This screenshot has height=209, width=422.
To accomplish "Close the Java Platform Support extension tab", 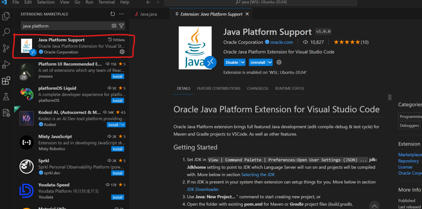I will click(x=247, y=14).
